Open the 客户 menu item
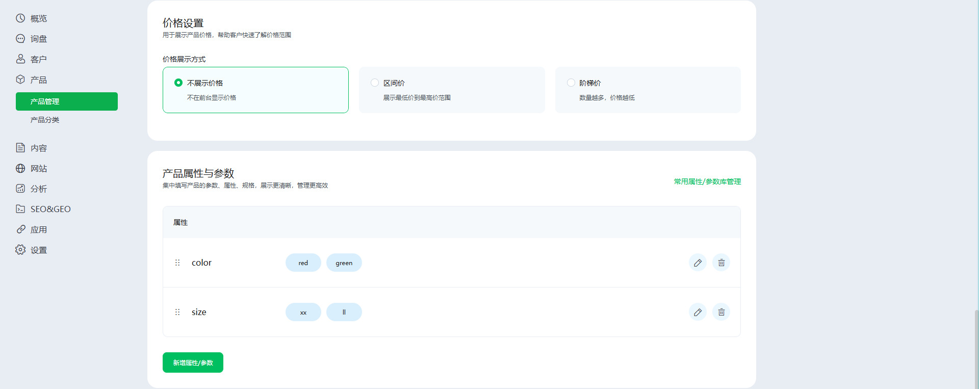Viewport: 979px width, 389px height. coord(39,59)
